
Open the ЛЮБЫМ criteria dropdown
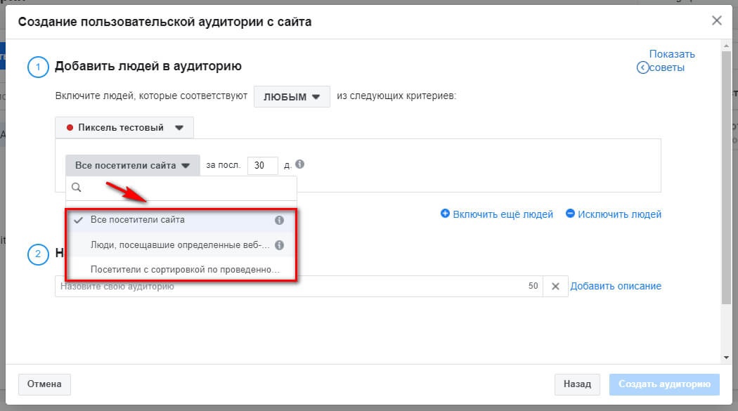[x=292, y=97]
